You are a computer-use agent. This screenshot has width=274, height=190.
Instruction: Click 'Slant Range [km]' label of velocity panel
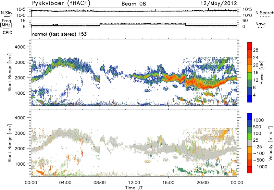coord(10,143)
